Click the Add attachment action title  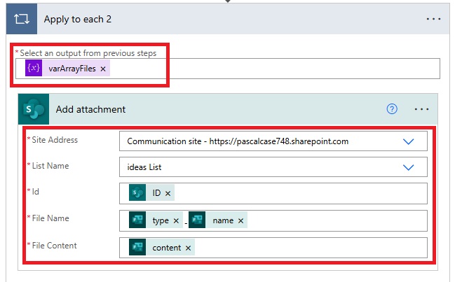90,109
